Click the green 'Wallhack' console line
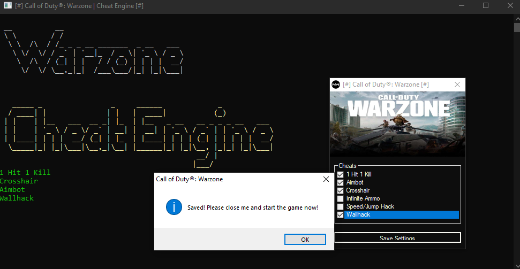Image resolution: width=520 pixels, height=269 pixels. 17,198
